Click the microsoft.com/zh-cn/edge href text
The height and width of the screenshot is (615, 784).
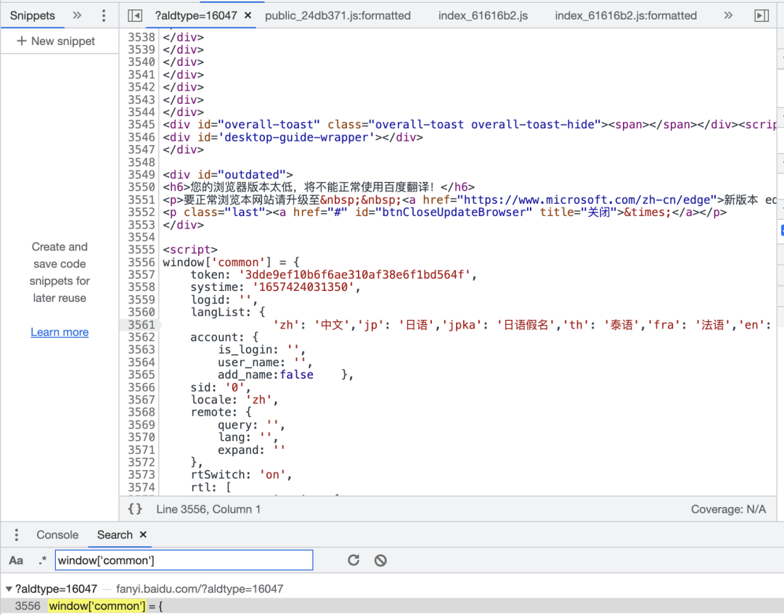pyautogui.click(x=587, y=200)
